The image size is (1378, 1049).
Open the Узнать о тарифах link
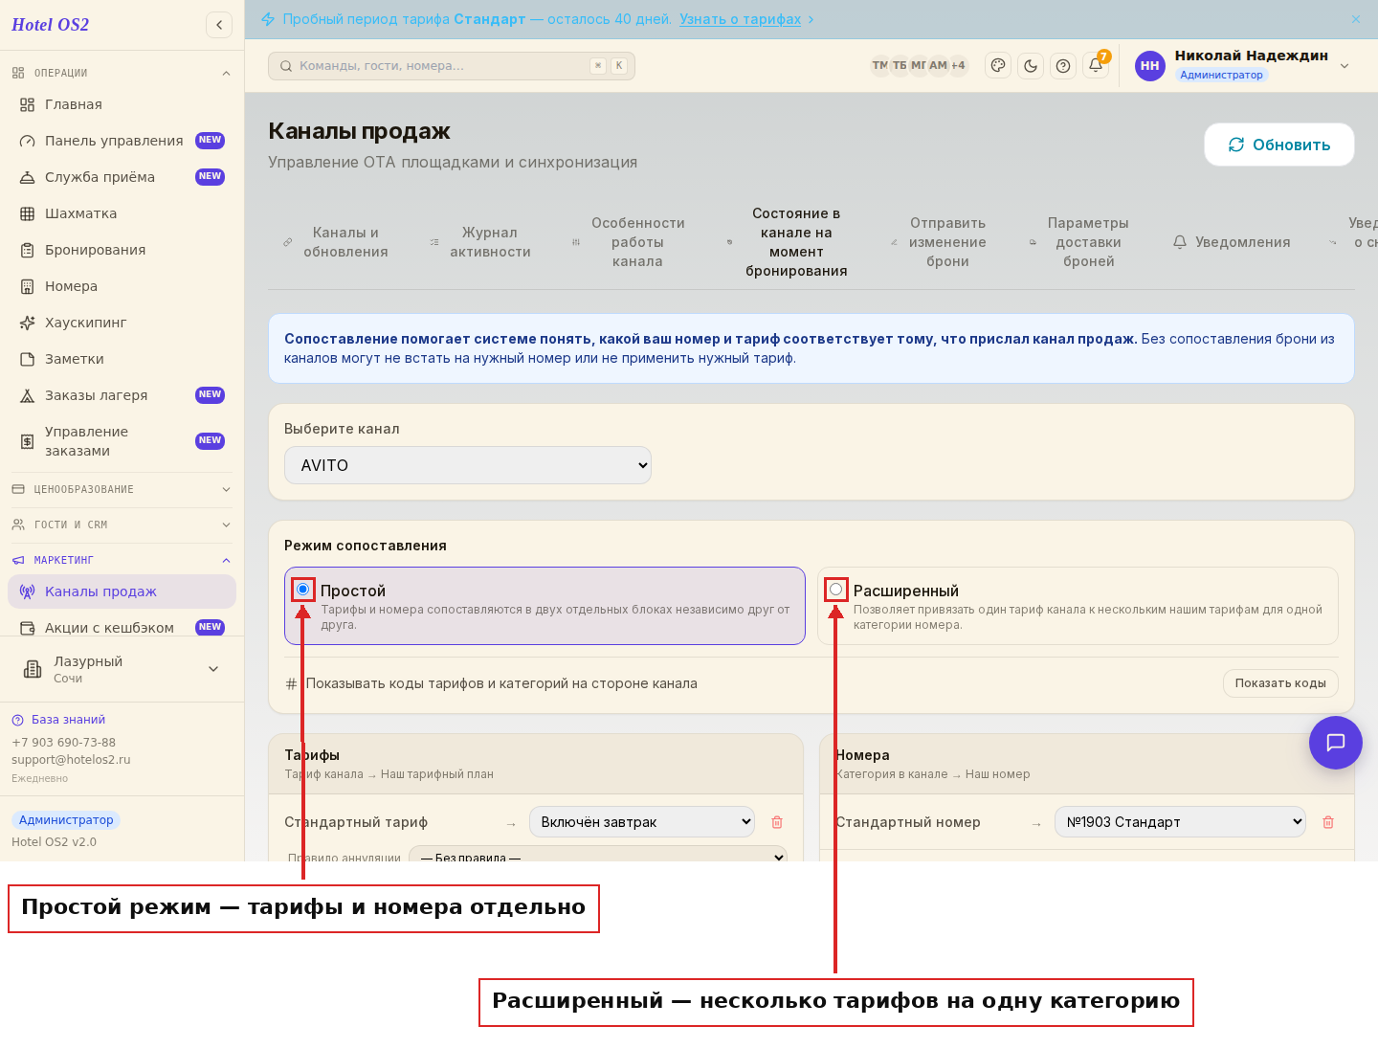pos(741,19)
